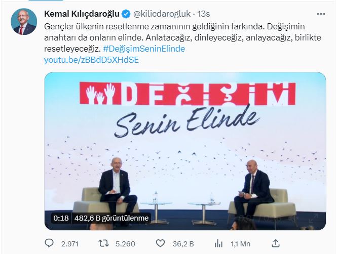Image resolution: width=337 pixels, height=254 pixels.
Task: Open Kemal Kılıçdaroğlu's profile avatar
Action: tap(24, 22)
